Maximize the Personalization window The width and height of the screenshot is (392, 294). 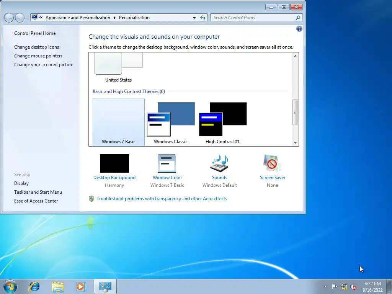(x=284, y=7)
